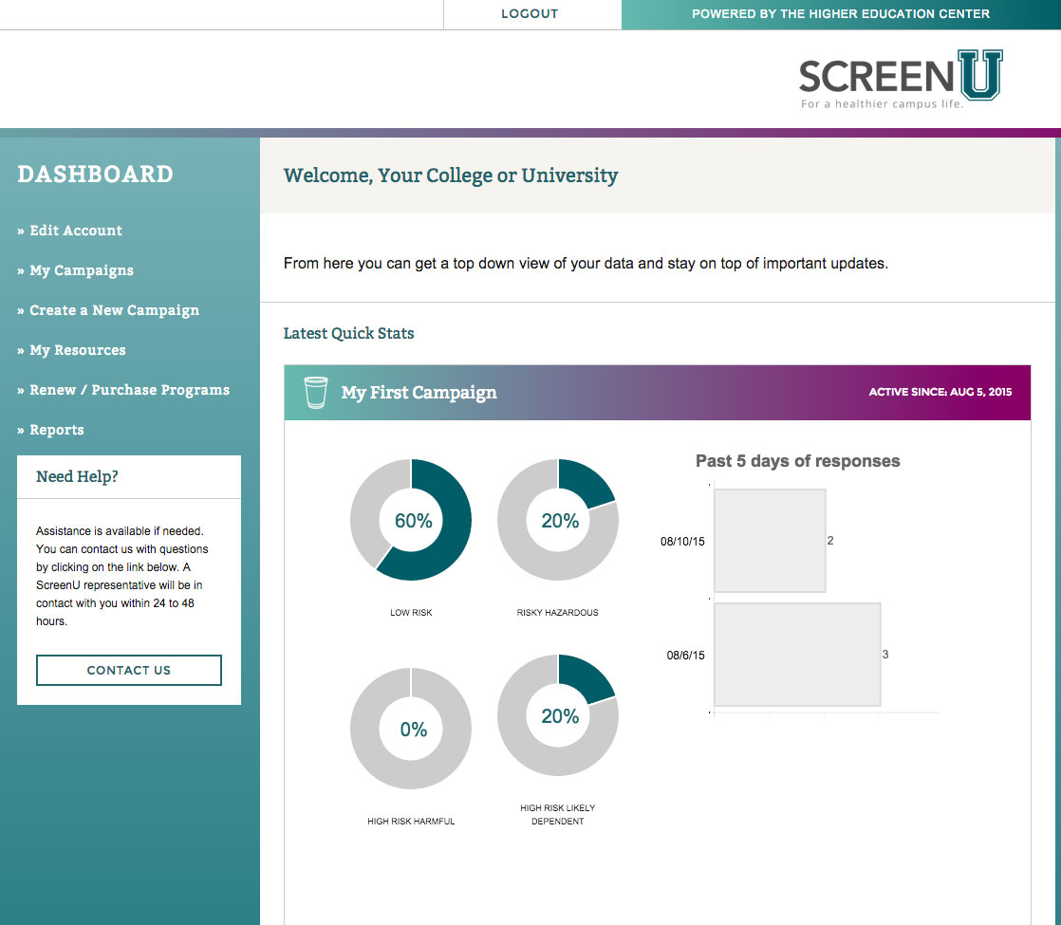Select the 08/10/15 response bar
Viewport: 1061px width, 925px height.
770,541
